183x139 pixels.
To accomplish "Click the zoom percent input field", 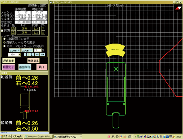I will pos(38,50).
